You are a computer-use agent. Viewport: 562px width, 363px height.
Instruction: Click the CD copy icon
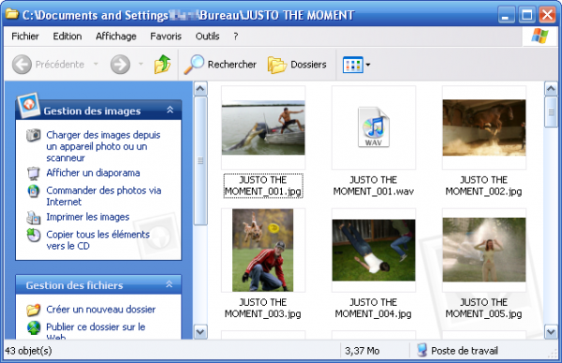[34, 235]
